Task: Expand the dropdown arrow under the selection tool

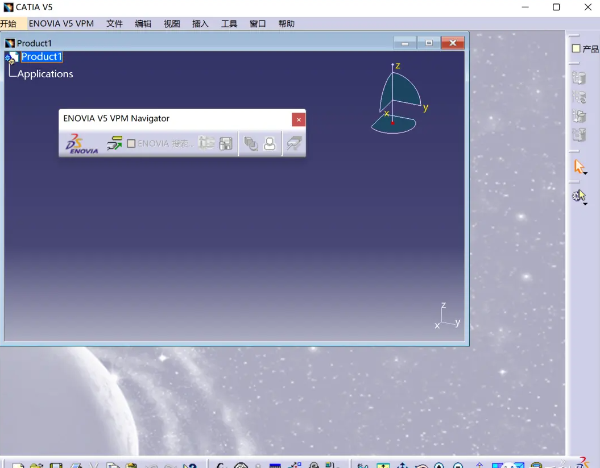Action: [585, 172]
